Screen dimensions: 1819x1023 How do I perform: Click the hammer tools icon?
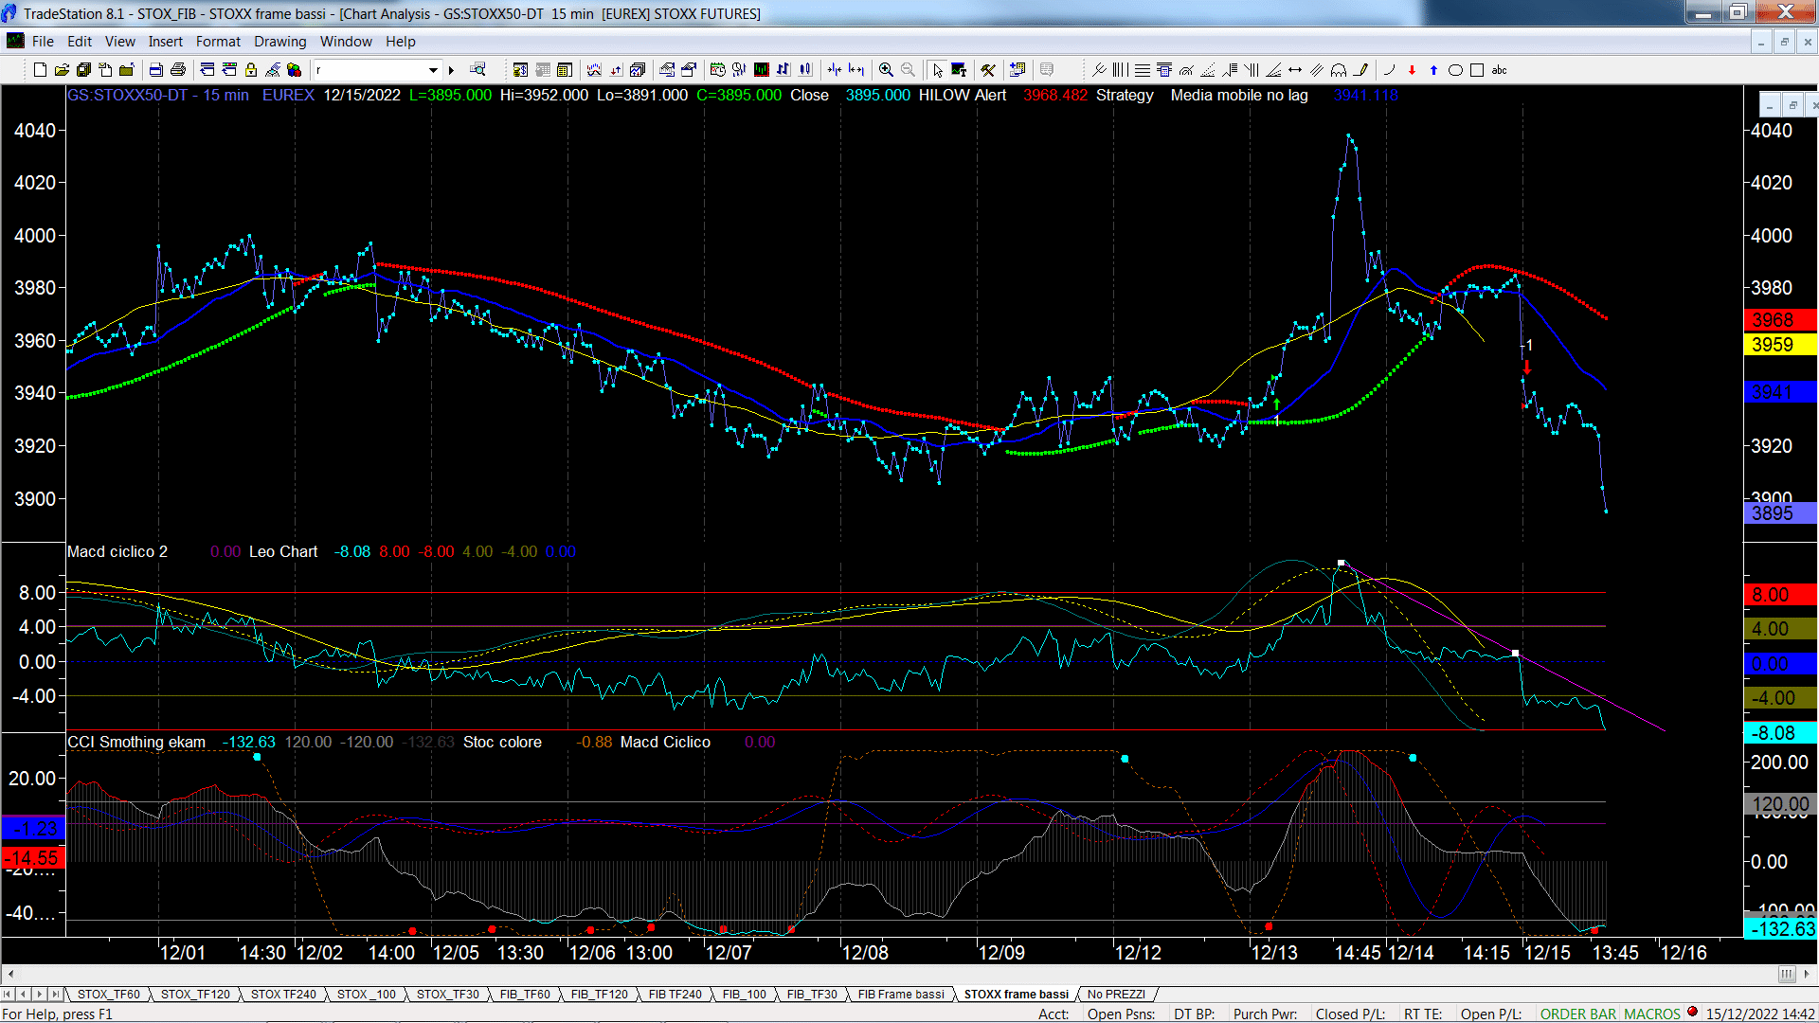pyautogui.click(x=988, y=70)
